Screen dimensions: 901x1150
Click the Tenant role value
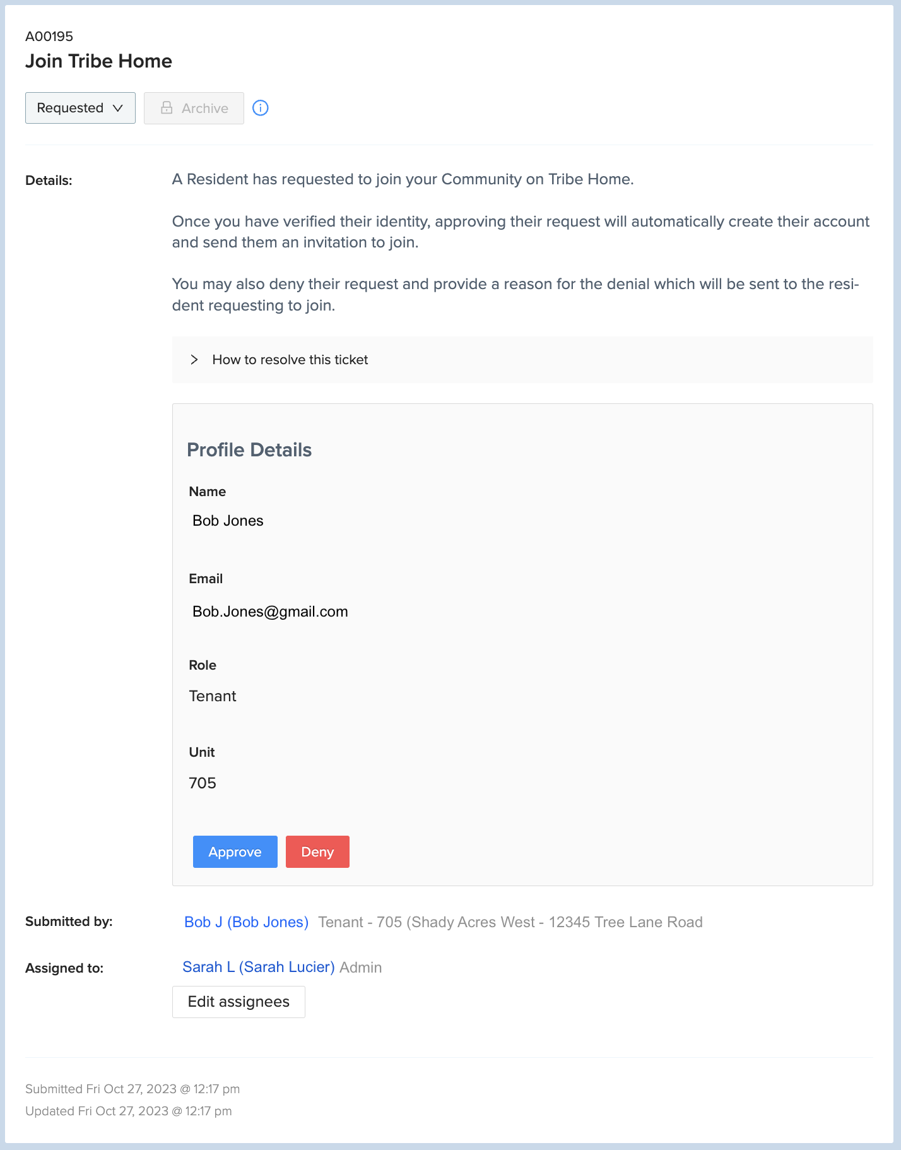(213, 696)
